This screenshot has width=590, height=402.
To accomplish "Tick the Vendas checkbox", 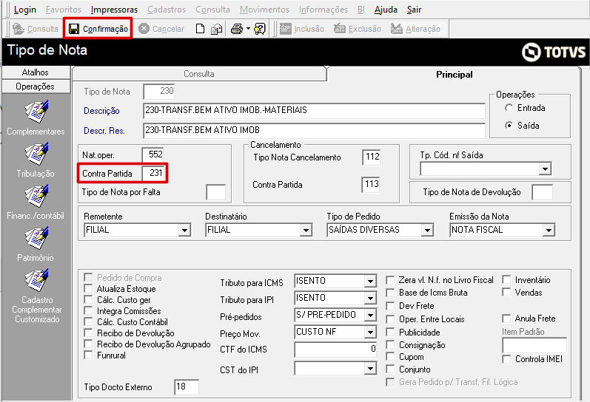I will coord(506,293).
